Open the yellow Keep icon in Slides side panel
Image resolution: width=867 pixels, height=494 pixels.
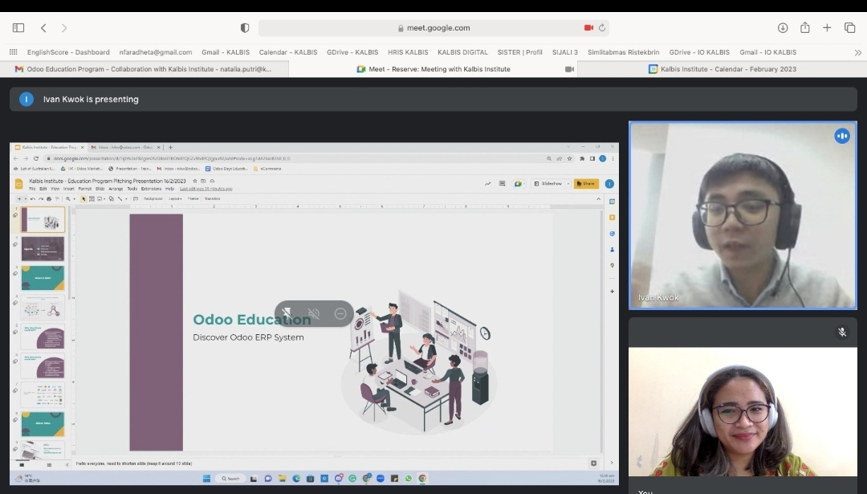[612, 218]
